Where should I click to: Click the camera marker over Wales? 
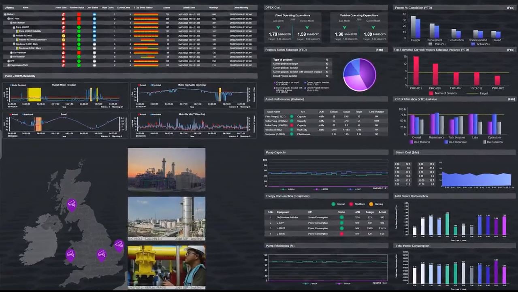(x=70, y=254)
